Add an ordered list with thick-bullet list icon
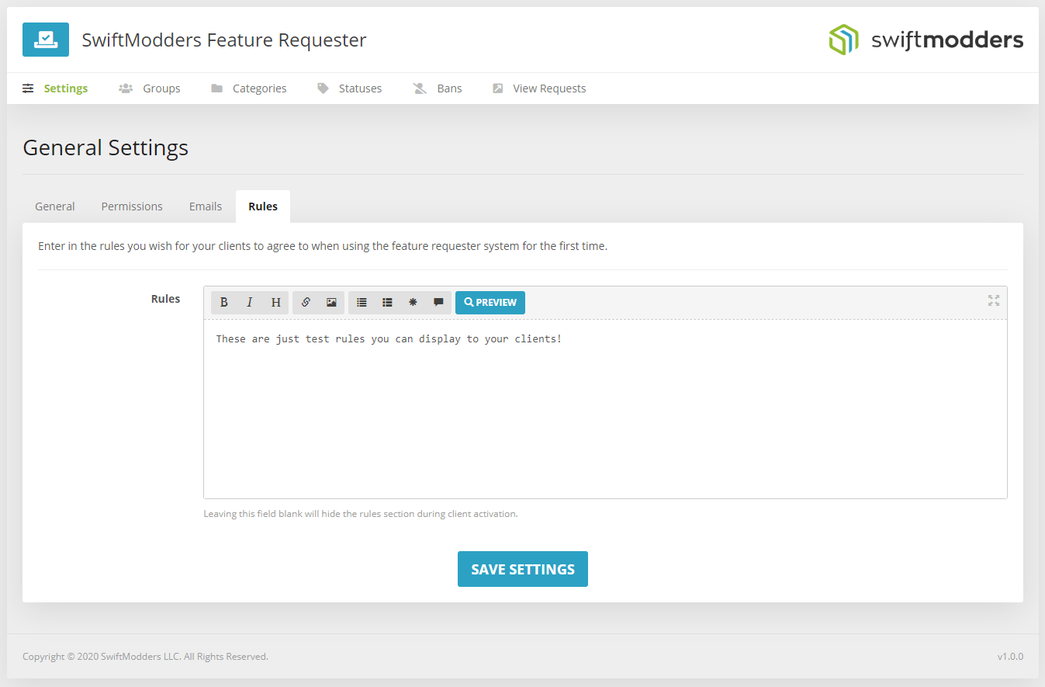 [x=387, y=303]
